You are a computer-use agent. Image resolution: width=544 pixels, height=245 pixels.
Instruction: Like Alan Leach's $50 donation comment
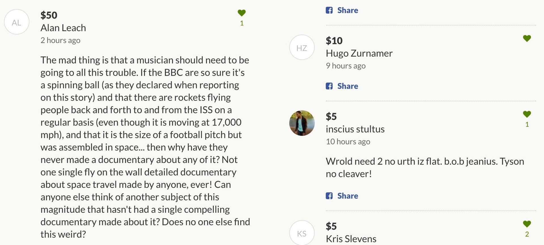(x=242, y=13)
